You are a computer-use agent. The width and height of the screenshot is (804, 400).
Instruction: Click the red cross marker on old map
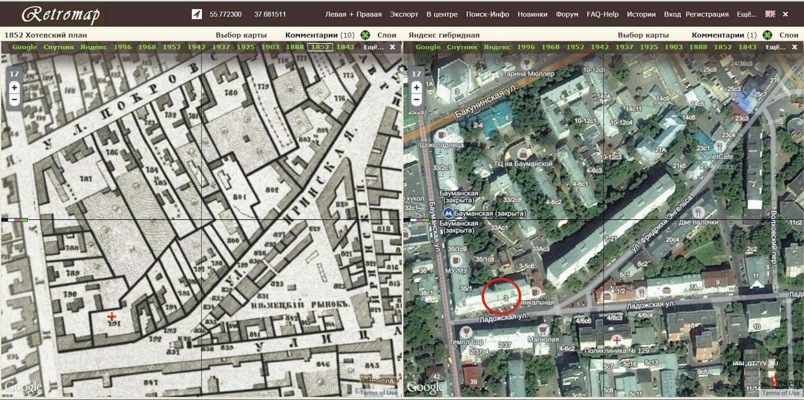pos(111,317)
